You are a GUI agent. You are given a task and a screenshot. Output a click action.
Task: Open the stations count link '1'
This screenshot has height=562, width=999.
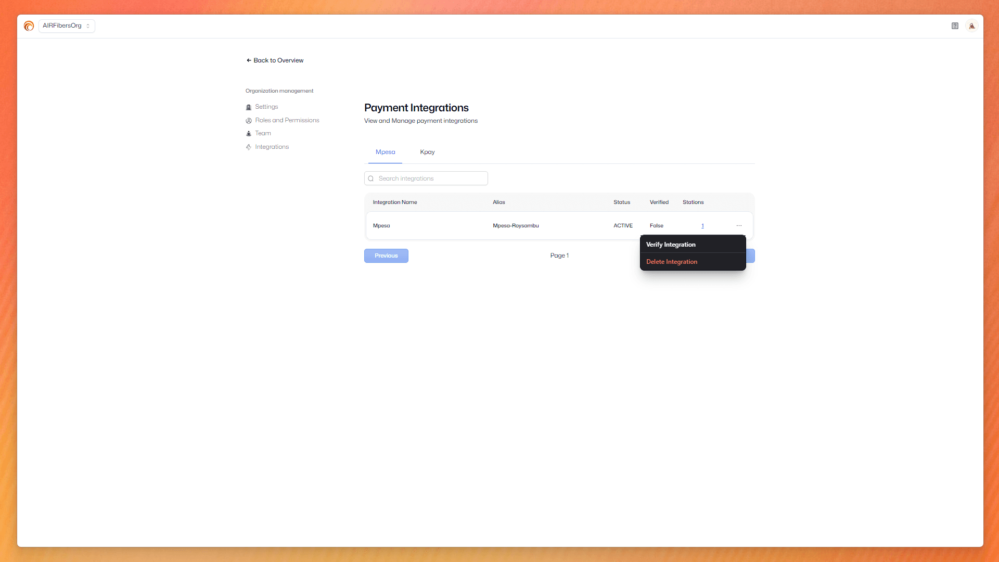tap(702, 226)
